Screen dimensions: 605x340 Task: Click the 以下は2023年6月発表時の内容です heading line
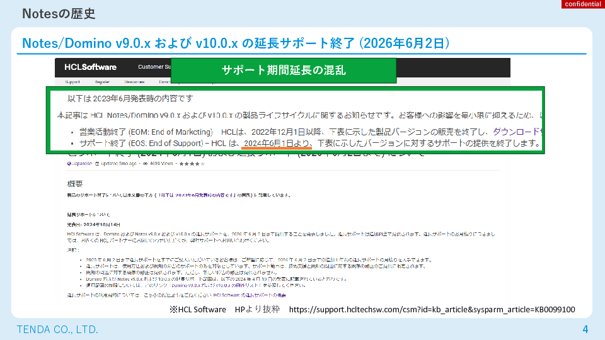click(130, 99)
